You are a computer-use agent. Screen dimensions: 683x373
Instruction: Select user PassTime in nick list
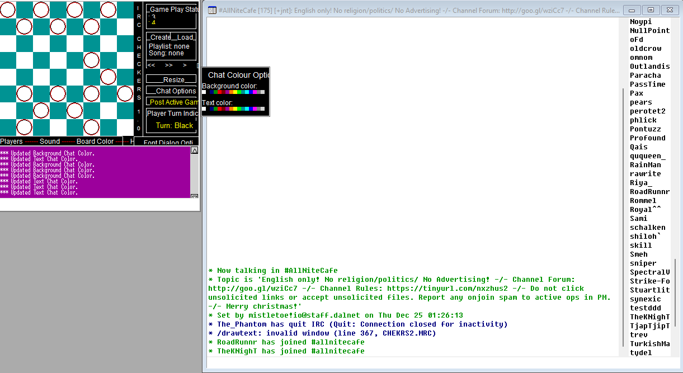tap(648, 84)
